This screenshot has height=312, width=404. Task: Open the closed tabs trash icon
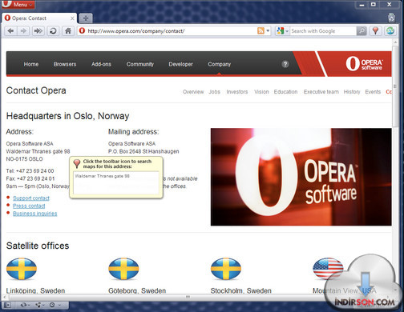click(391, 18)
